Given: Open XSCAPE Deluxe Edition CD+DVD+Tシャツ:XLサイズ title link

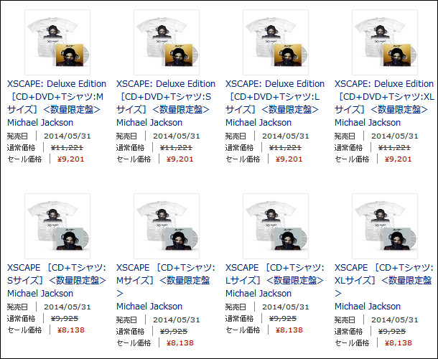Looking at the screenshot, I should coord(385,96).
